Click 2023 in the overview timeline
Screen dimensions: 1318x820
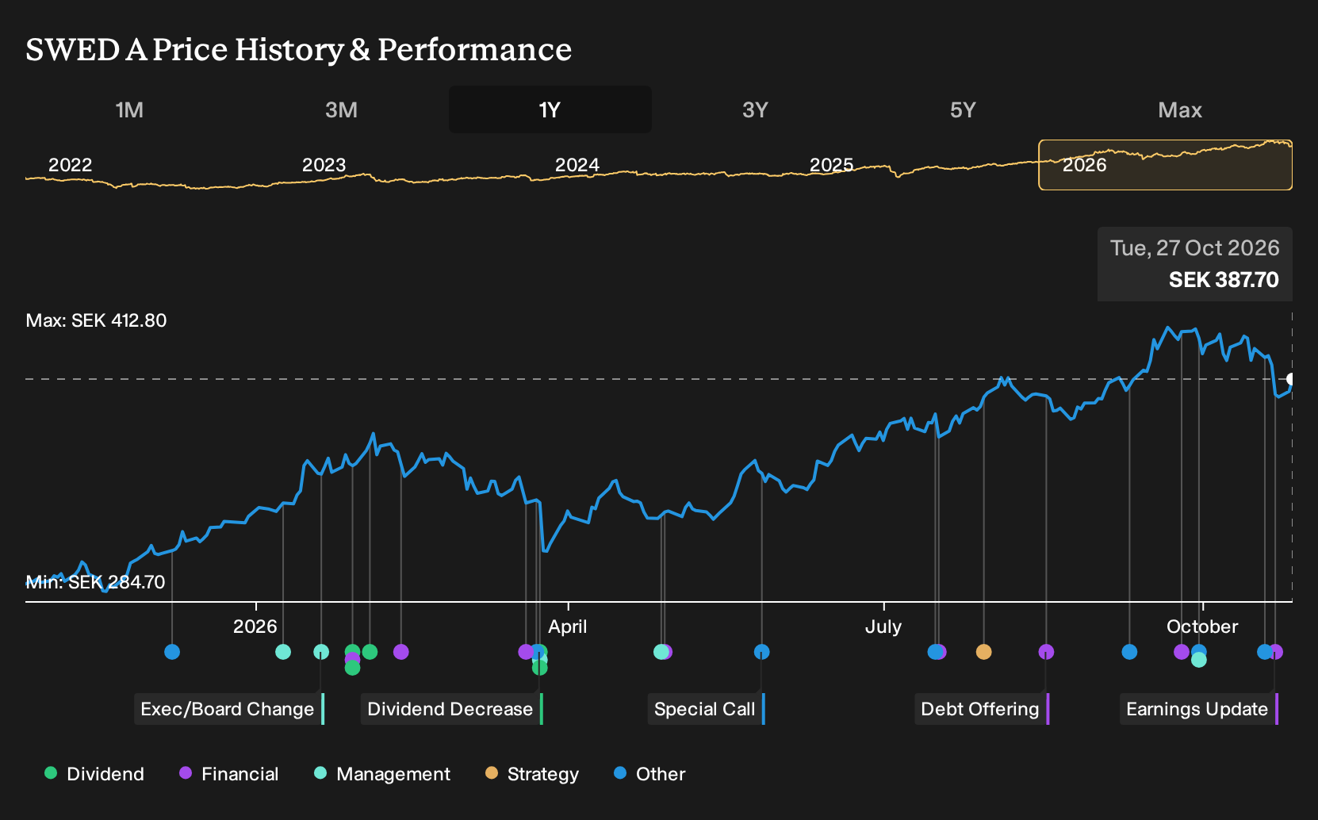(x=324, y=165)
